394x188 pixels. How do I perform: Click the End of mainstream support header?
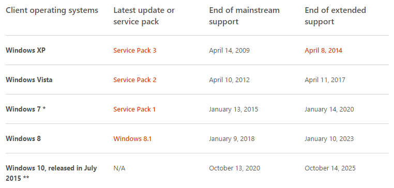coord(244,16)
